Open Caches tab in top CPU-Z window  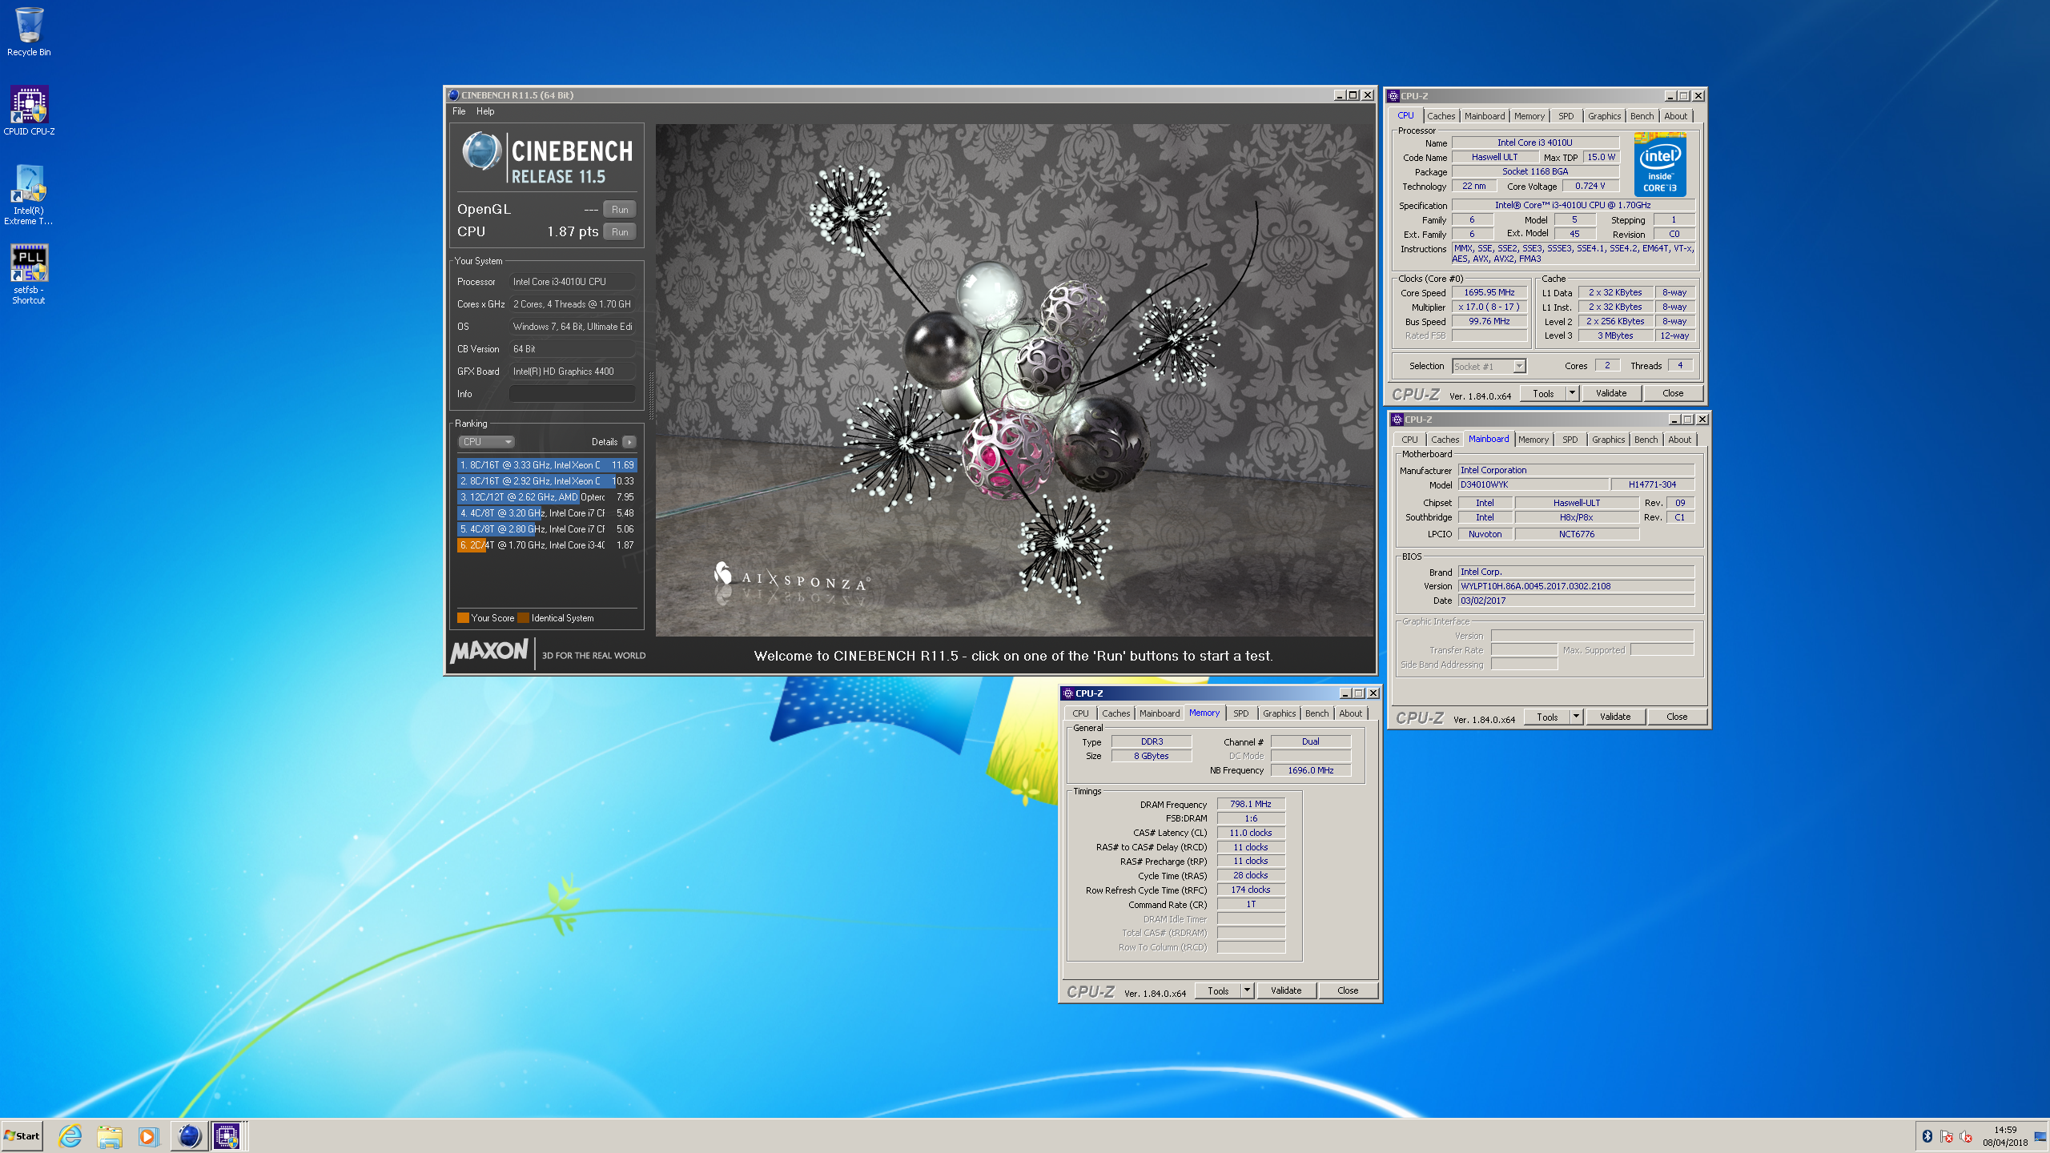point(1441,116)
